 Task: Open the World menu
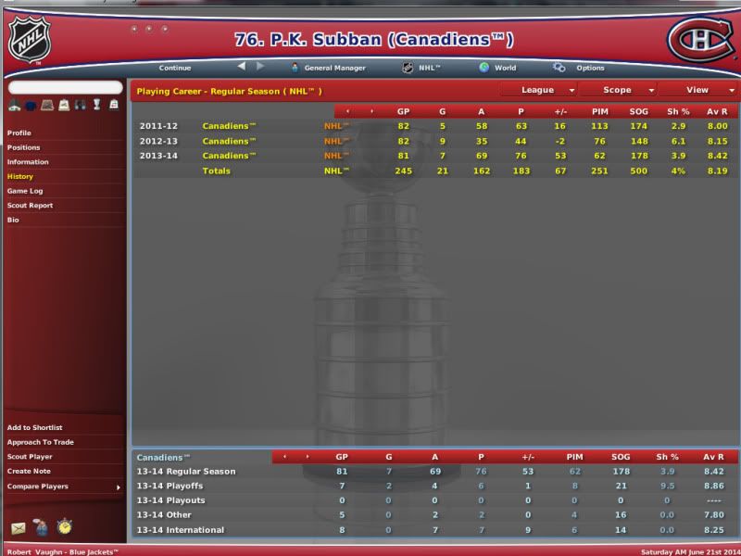[x=505, y=68]
